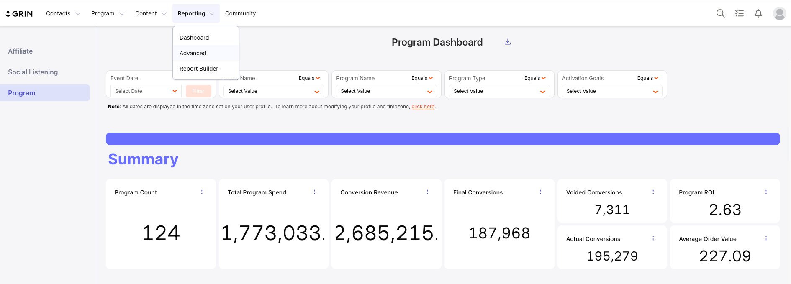Open Average Order Value card options menu
Image resolution: width=791 pixels, height=284 pixels.
pos(766,238)
